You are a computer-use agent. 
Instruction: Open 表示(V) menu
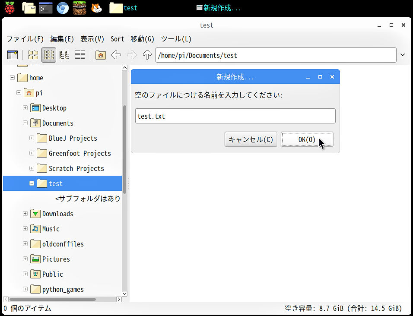(92, 39)
